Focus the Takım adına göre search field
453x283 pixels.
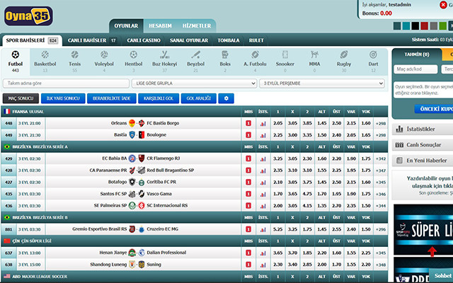(x=66, y=83)
